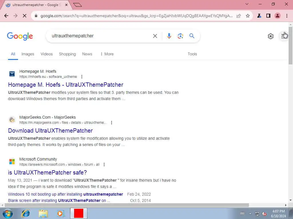Open the clock showing 4:07 PM
The width and height of the screenshot is (293, 219).
(278, 214)
